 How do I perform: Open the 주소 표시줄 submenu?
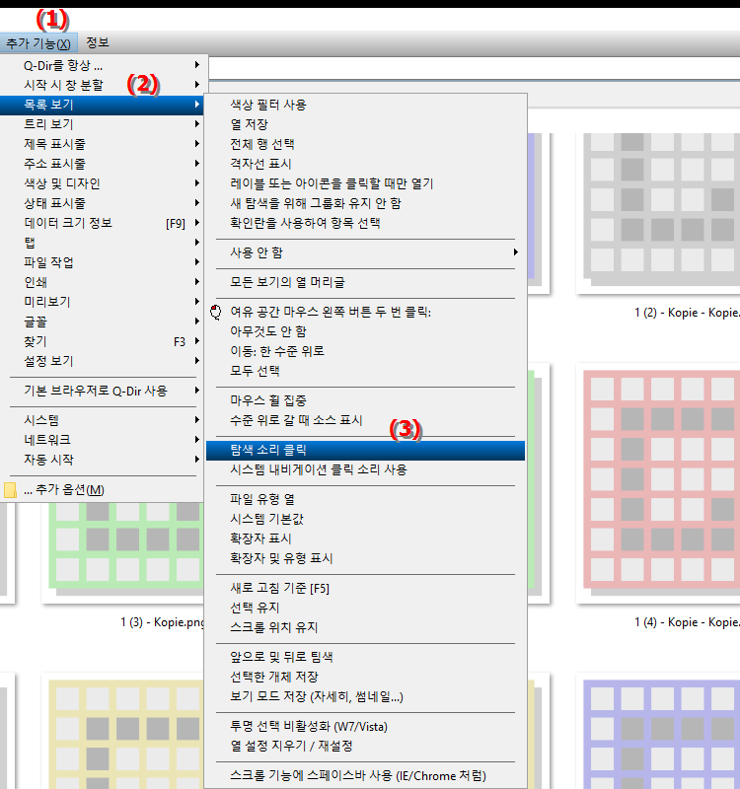tap(103, 164)
